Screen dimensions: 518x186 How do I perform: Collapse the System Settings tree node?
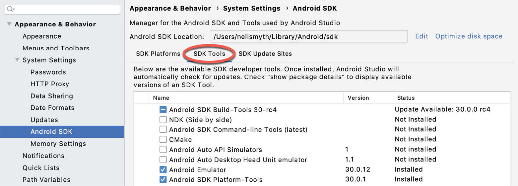[x=17, y=60]
